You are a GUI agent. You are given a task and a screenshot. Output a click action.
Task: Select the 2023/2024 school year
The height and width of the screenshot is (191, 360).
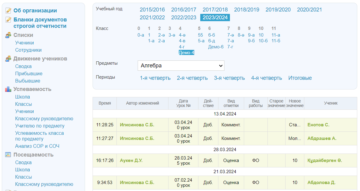[x=215, y=18]
